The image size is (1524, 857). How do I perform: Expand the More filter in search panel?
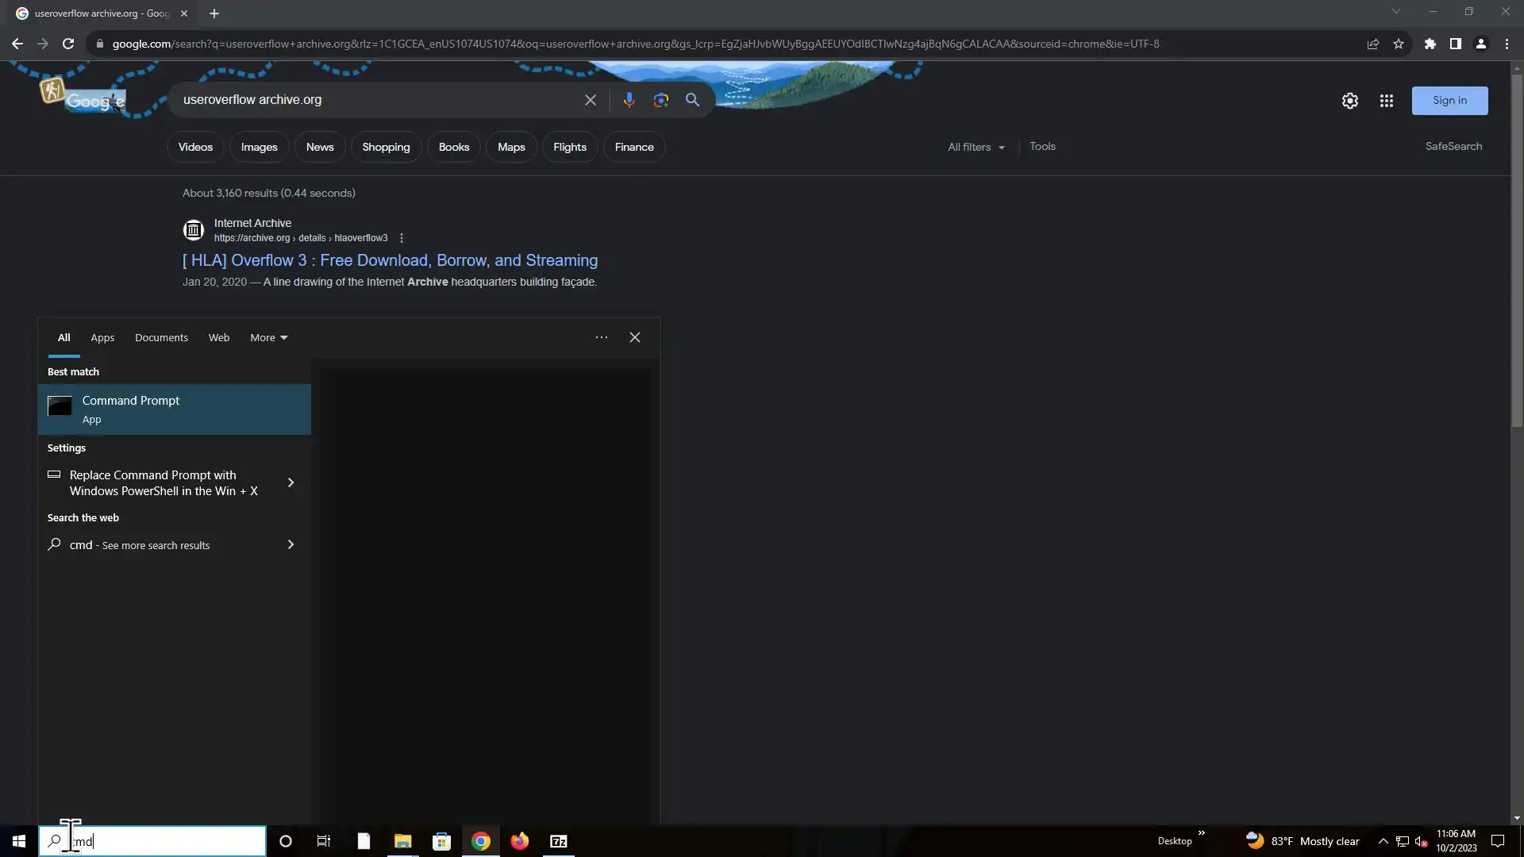pyautogui.click(x=268, y=337)
